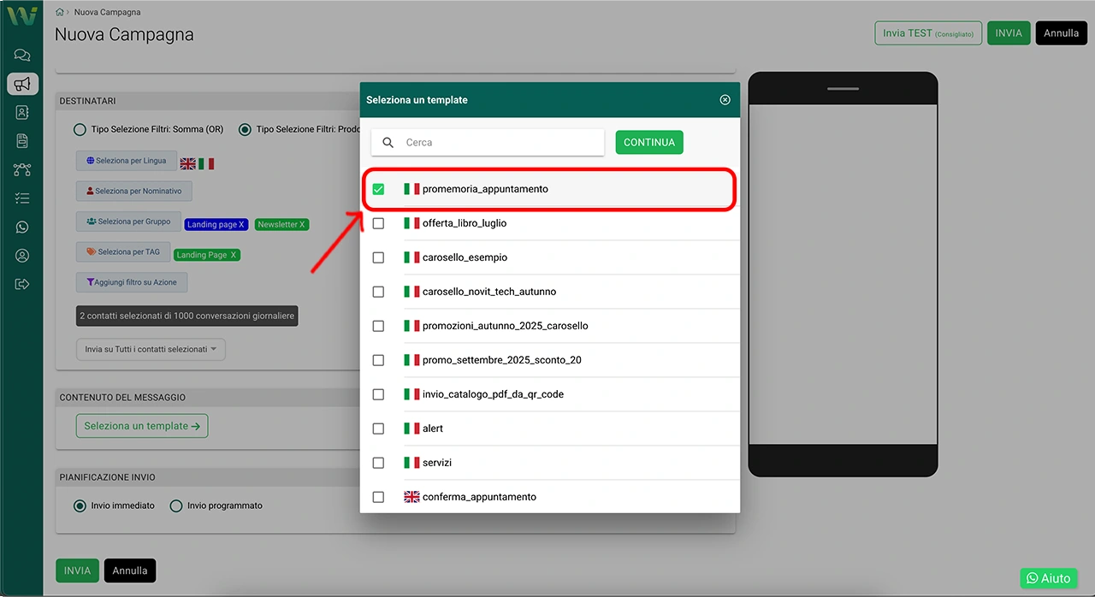
Task: Click the top INVIA button
Action: (x=1009, y=33)
